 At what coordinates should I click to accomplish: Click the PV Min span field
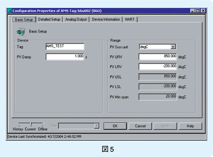[x=158, y=97]
